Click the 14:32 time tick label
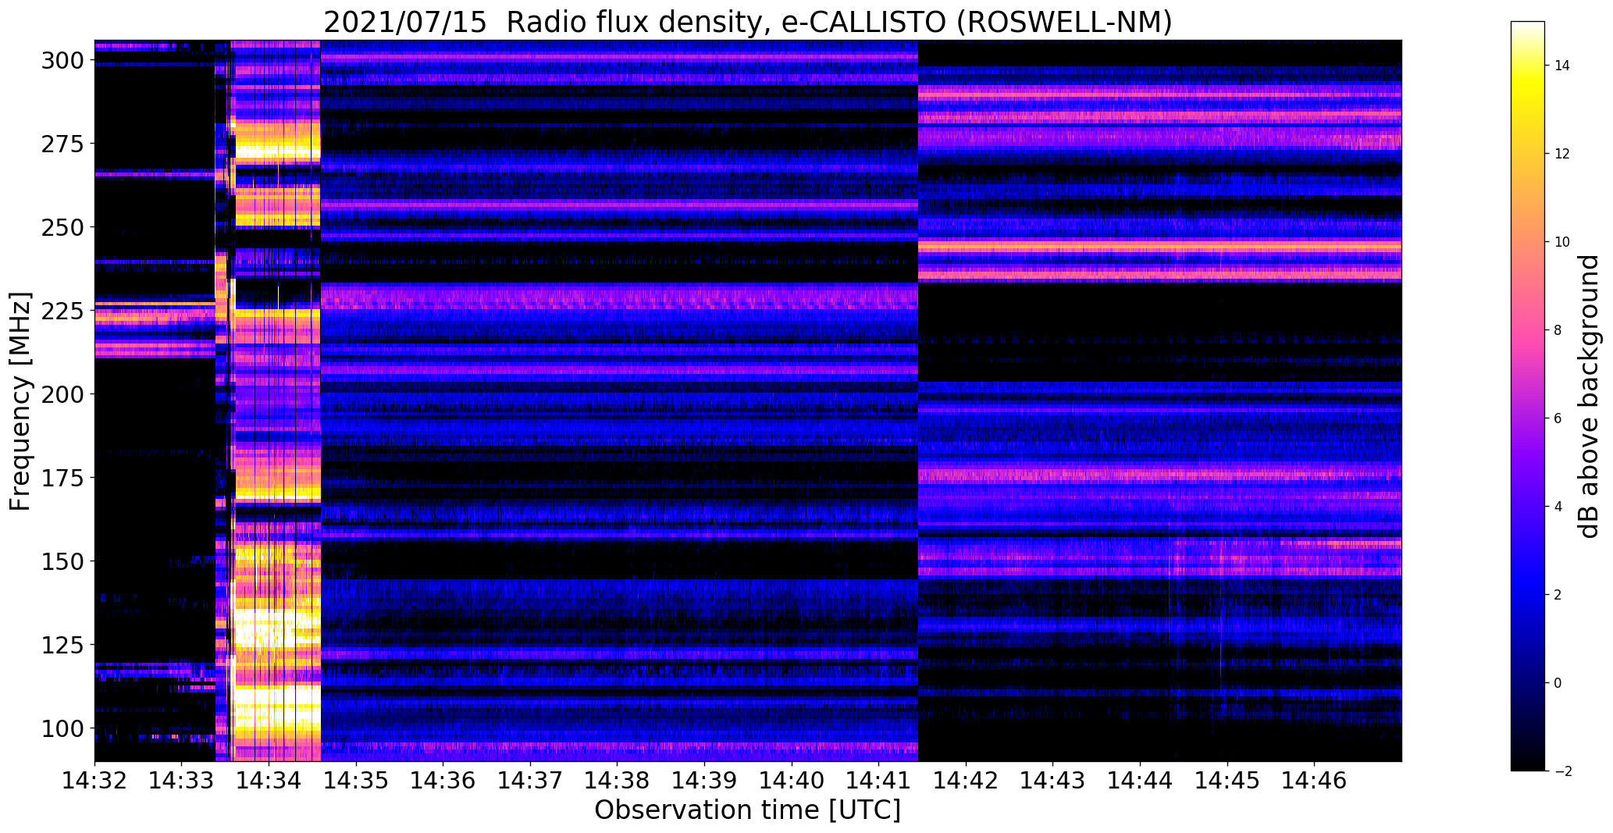The width and height of the screenshot is (1613, 833). pyautogui.click(x=94, y=780)
